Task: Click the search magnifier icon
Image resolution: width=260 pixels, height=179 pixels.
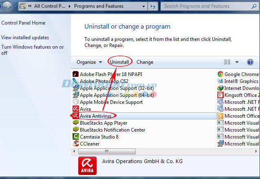Action: coord(254,6)
